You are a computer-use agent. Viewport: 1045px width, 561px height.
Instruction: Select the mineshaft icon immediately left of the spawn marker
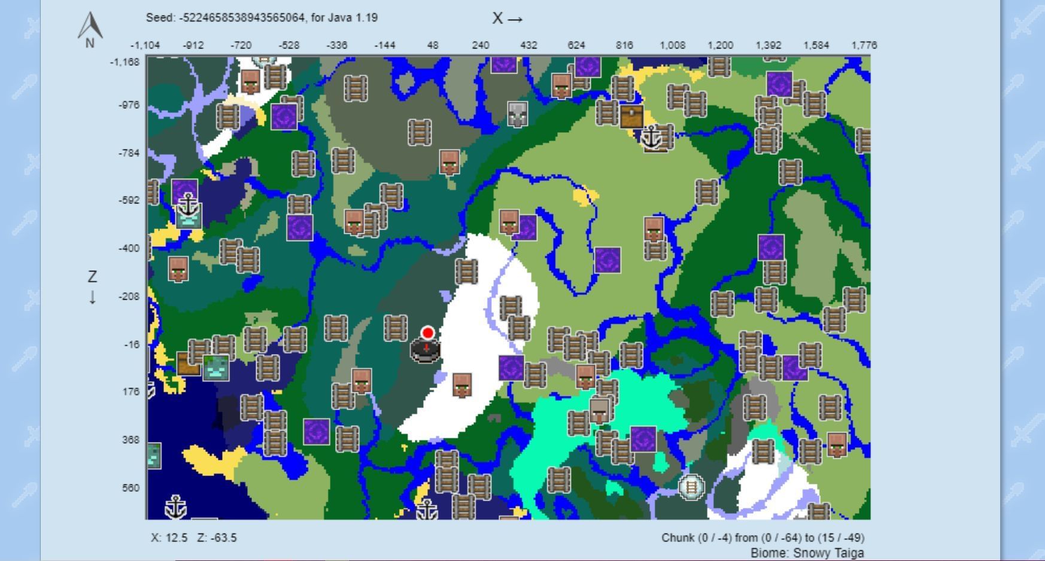[x=395, y=328]
